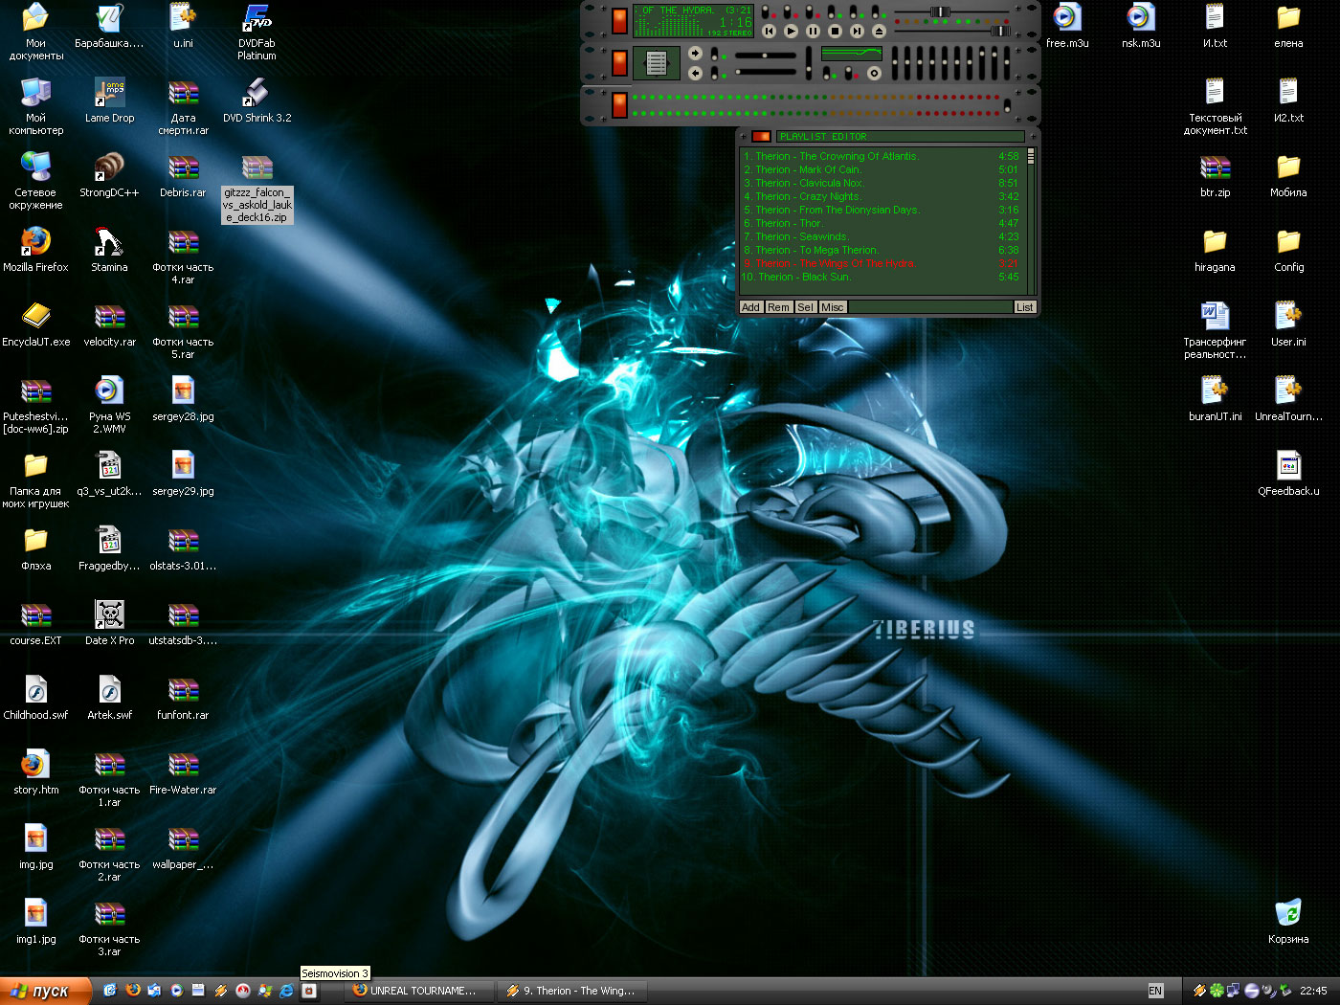Select track 'To Mega Therion' in playlist

click(x=882, y=250)
